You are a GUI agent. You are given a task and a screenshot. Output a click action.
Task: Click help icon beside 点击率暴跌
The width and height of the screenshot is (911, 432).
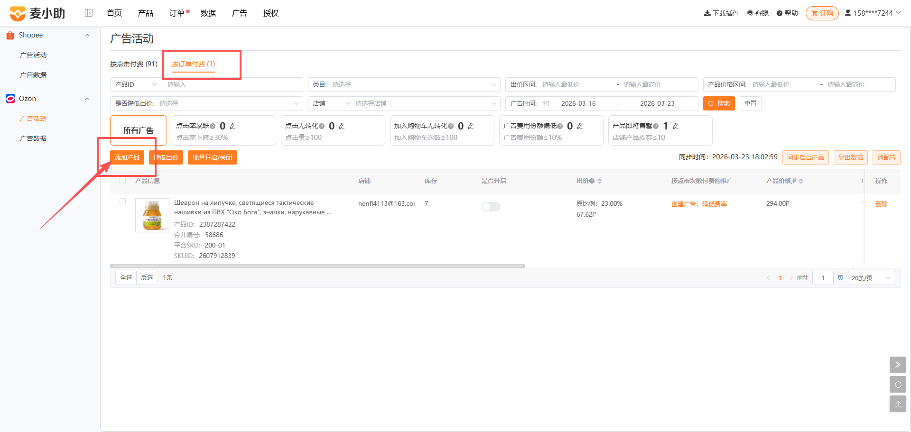pyautogui.click(x=213, y=126)
